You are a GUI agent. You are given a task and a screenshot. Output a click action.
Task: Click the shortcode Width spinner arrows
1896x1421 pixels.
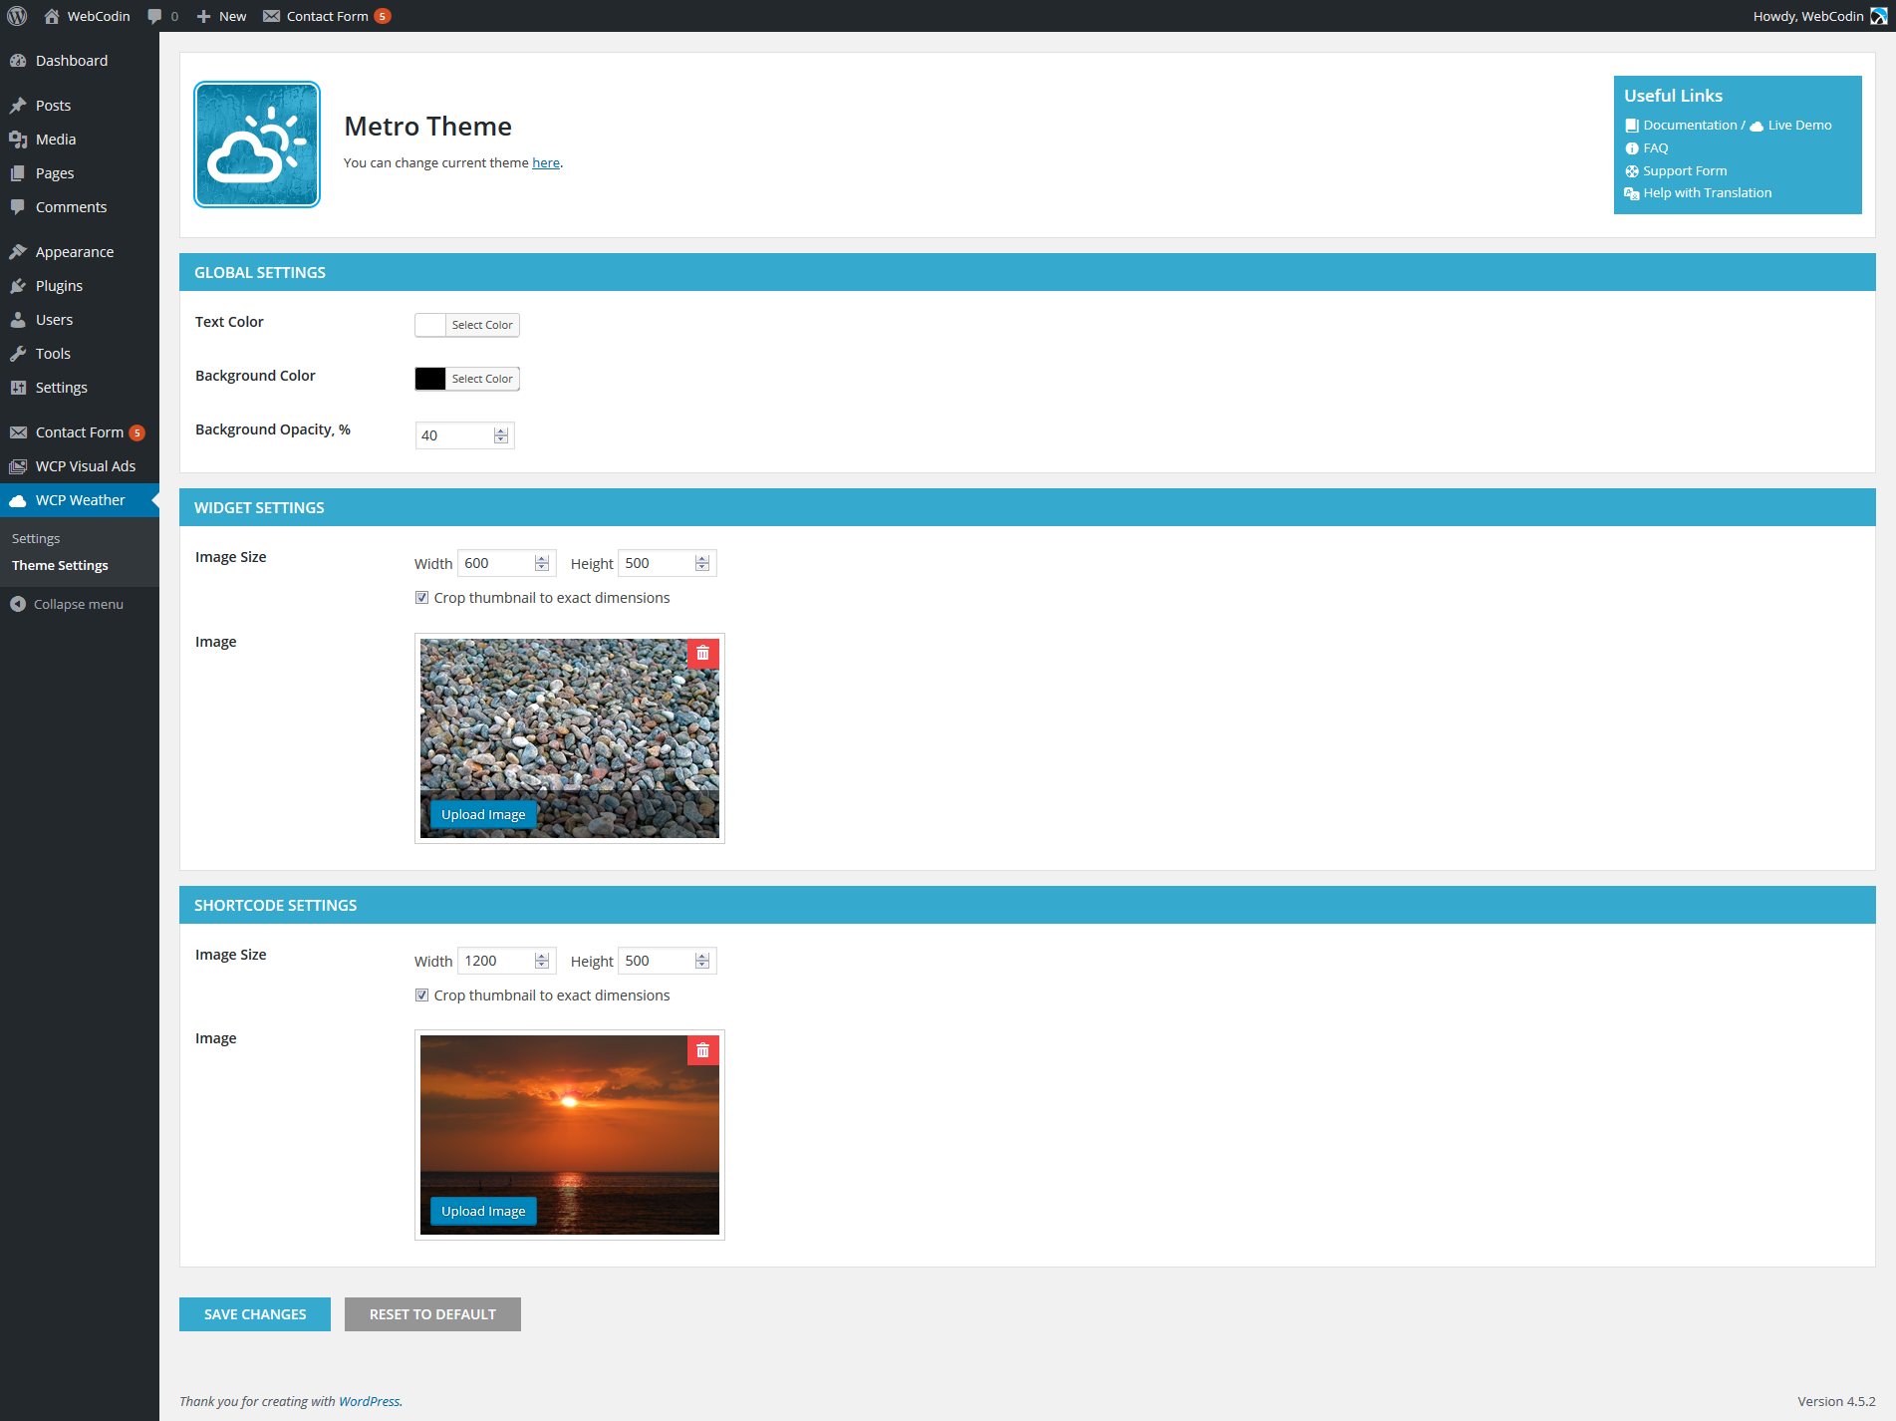click(x=542, y=961)
